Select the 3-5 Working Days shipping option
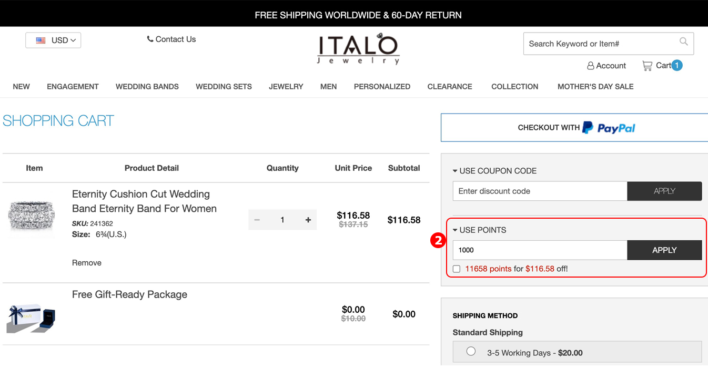 pos(471,351)
